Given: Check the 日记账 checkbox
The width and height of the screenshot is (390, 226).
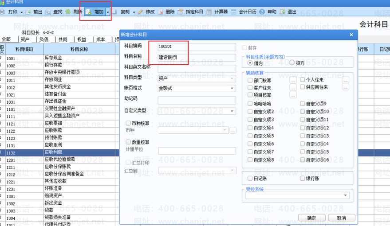Looking at the screenshot, I should pyautogui.click(x=250, y=178).
